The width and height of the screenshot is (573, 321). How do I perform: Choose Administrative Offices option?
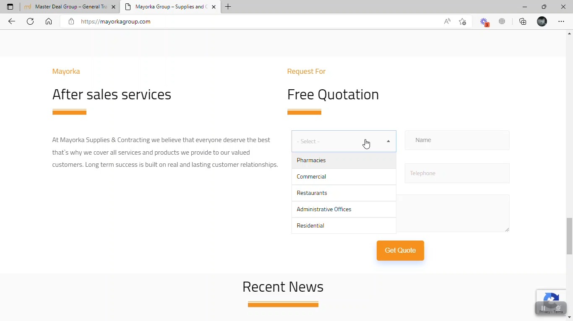pos(344,209)
